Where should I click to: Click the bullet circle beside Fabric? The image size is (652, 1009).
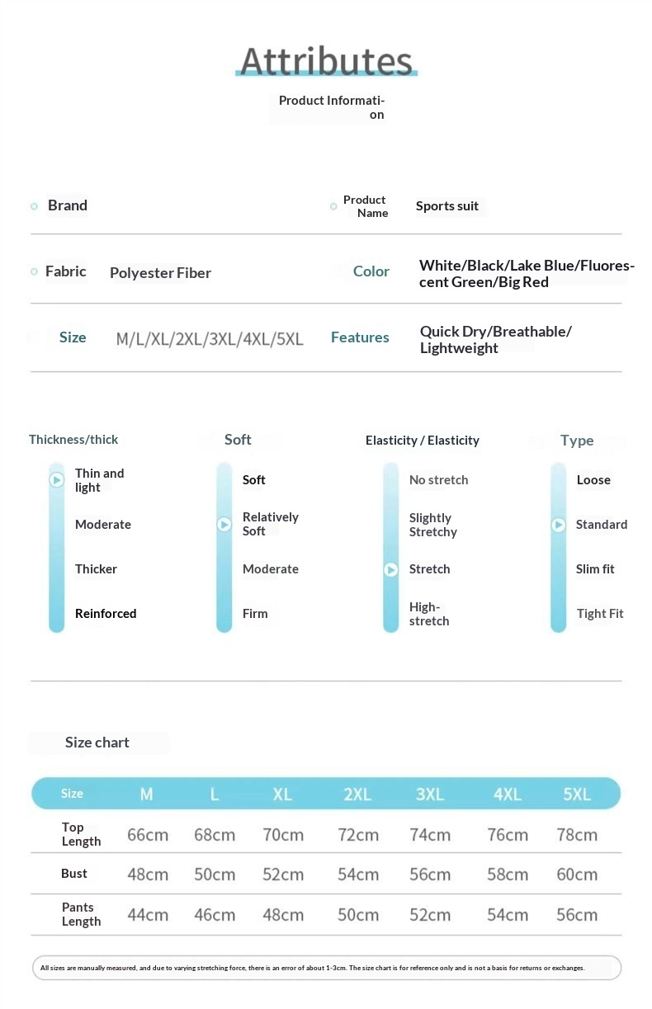tap(34, 271)
